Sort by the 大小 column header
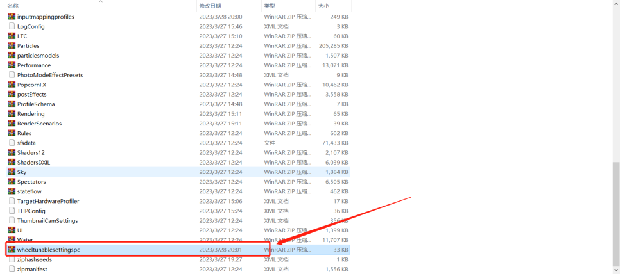 [x=324, y=6]
